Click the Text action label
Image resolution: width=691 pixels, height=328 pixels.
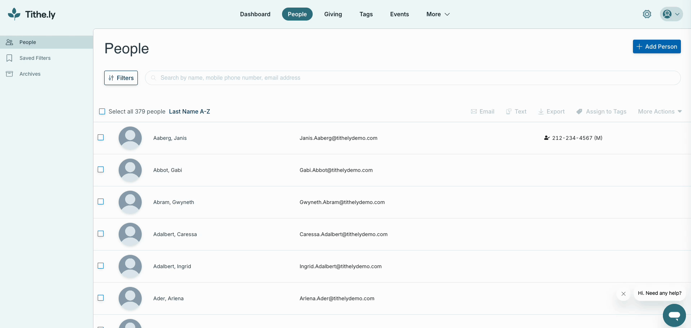[520, 112]
